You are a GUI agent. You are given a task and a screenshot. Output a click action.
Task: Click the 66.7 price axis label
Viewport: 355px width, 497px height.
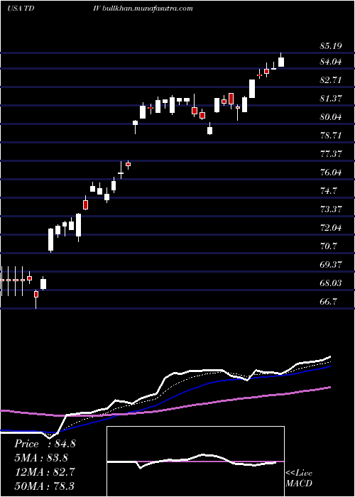coord(328,302)
